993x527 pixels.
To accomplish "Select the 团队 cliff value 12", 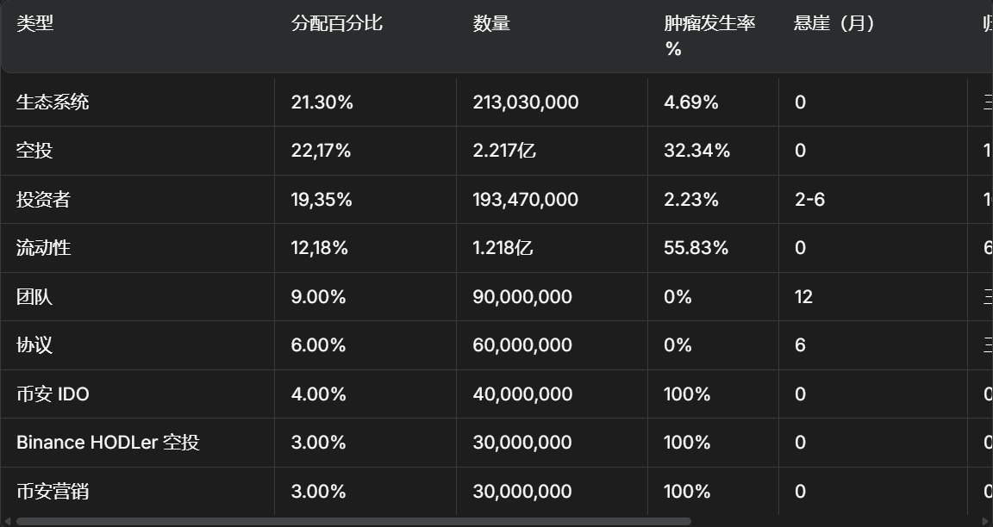I will (x=803, y=297).
